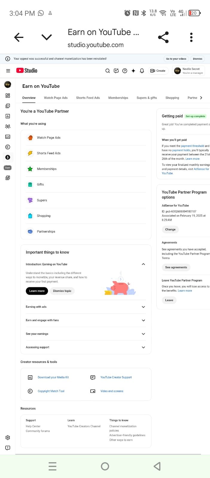The height and width of the screenshot is (478, 210).
Task: Collapse Introduction: Earning on YouTube section
Action: (x=143, y=264)
